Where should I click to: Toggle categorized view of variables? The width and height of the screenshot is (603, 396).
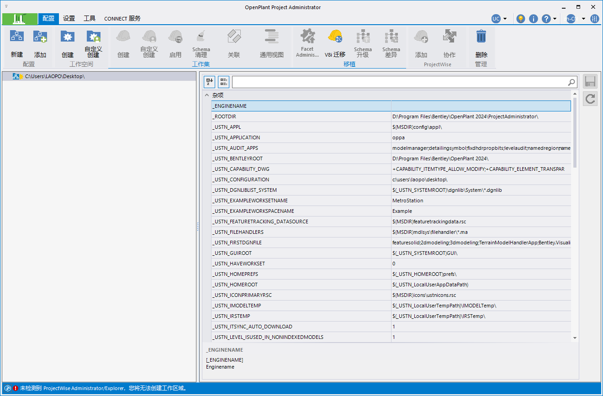point(223,82)
